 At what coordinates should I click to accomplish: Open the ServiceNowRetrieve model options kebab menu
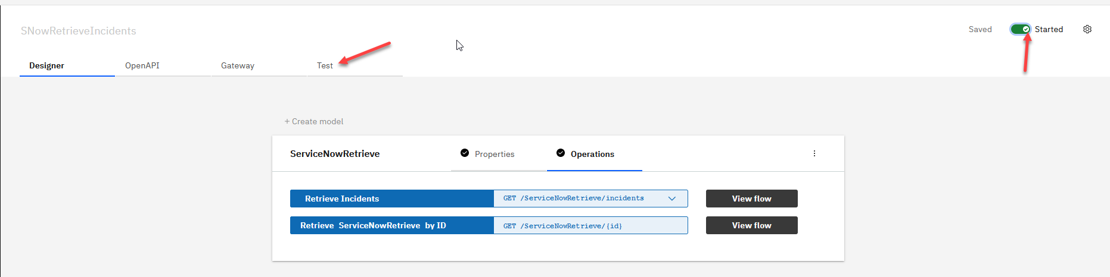814,153
